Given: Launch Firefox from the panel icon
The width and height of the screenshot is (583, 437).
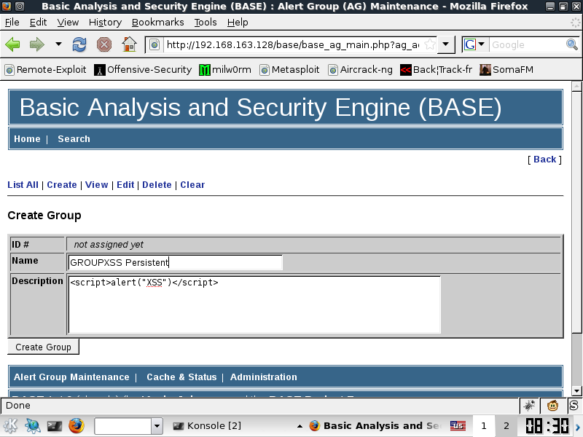Looking at the screenshot, I should [x=77, y=425].
